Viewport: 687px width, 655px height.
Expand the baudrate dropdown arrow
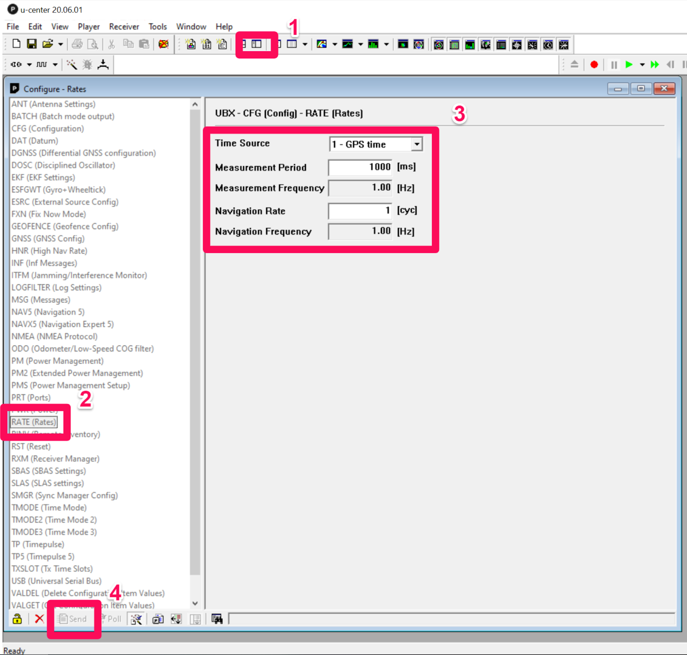click(55, 65)
